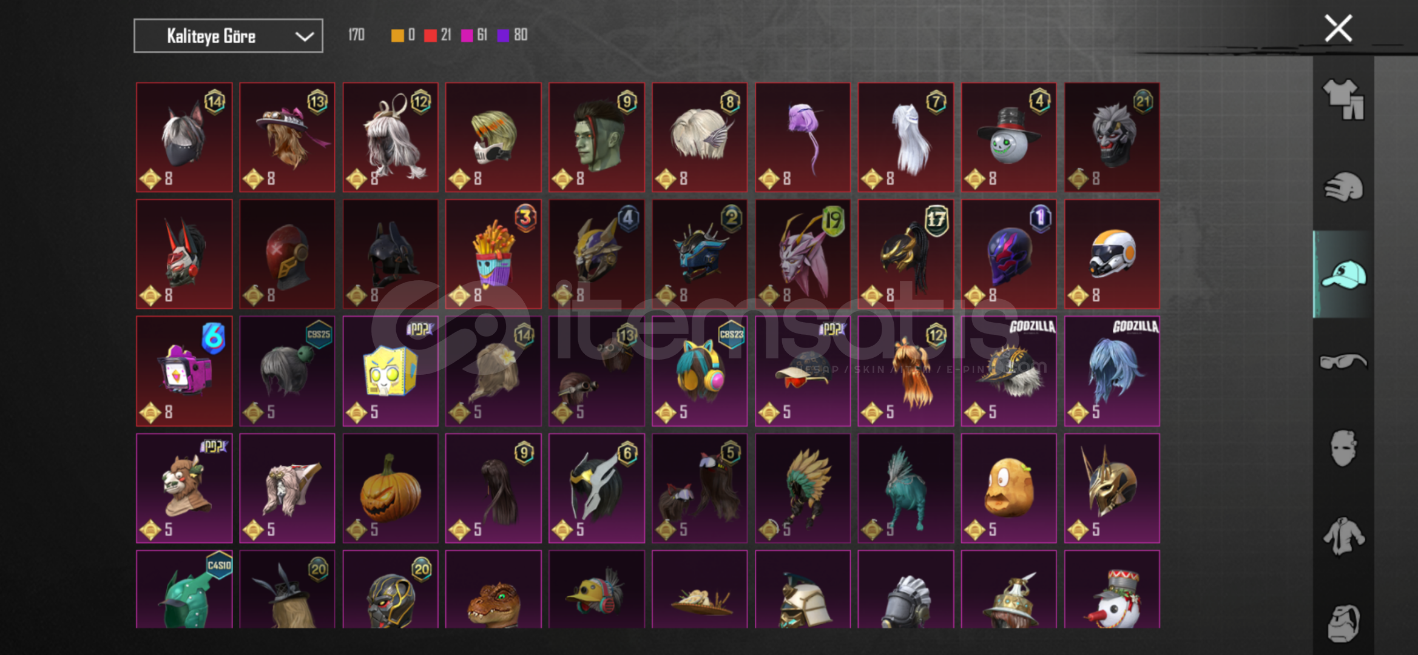Viewport: 1418px width, 655px height.
Task: Filter by purple quality swatch showing 80
Action: coord(512,35)
